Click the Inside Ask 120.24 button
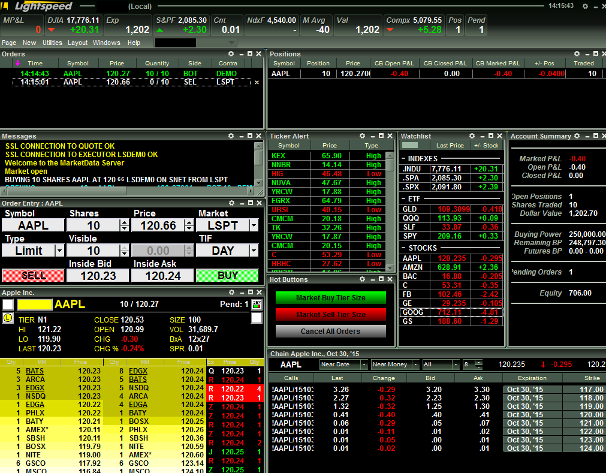 tap(162, 276)
